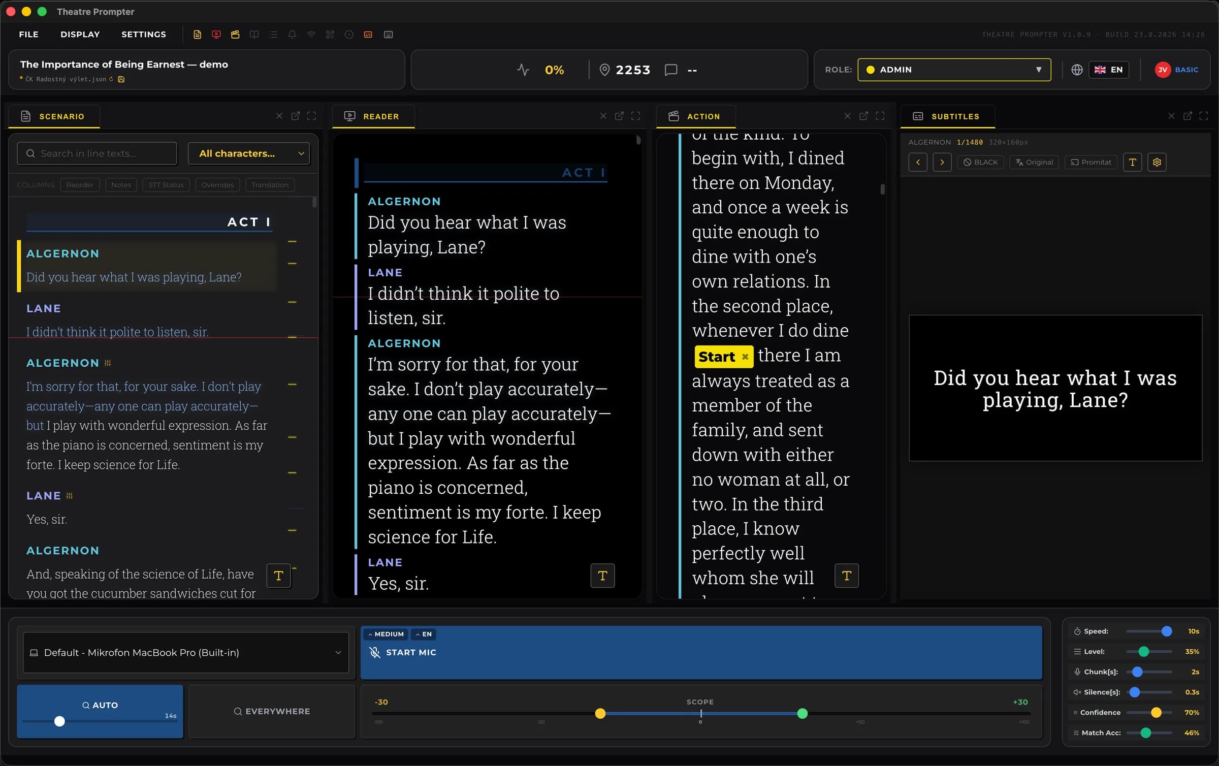Select the ACTION tab
The height and width of the screenshot is (766, 1219).
coord(695,116)
